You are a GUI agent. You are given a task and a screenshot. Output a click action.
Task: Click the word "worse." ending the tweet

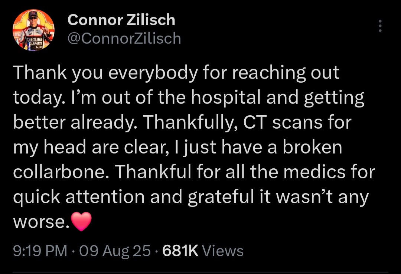coord(40,221)
